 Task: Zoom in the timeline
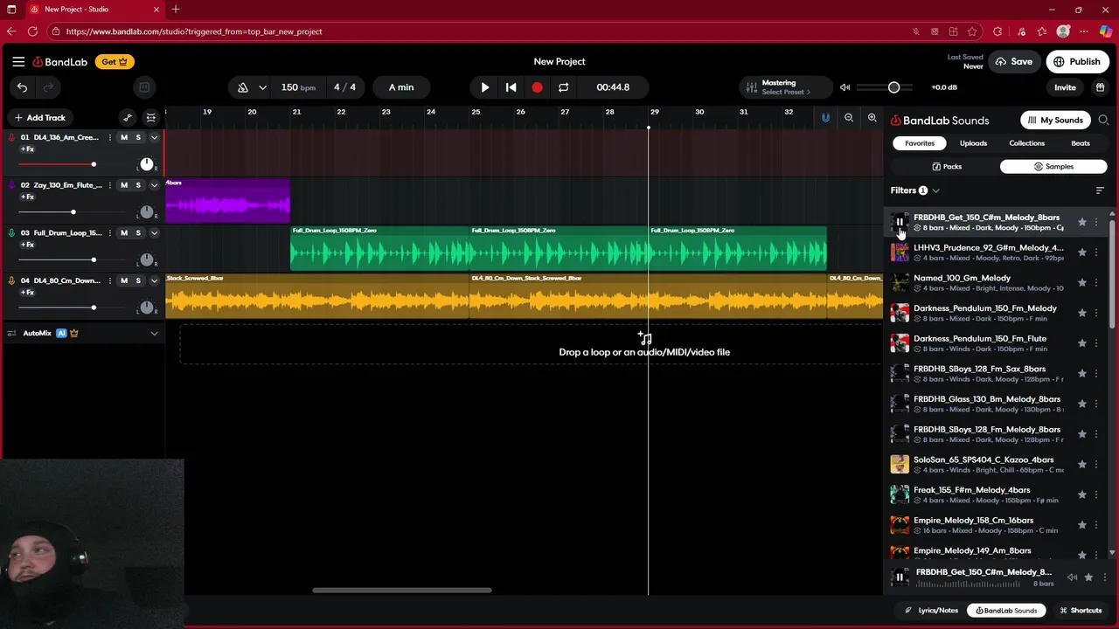(872, 117)
